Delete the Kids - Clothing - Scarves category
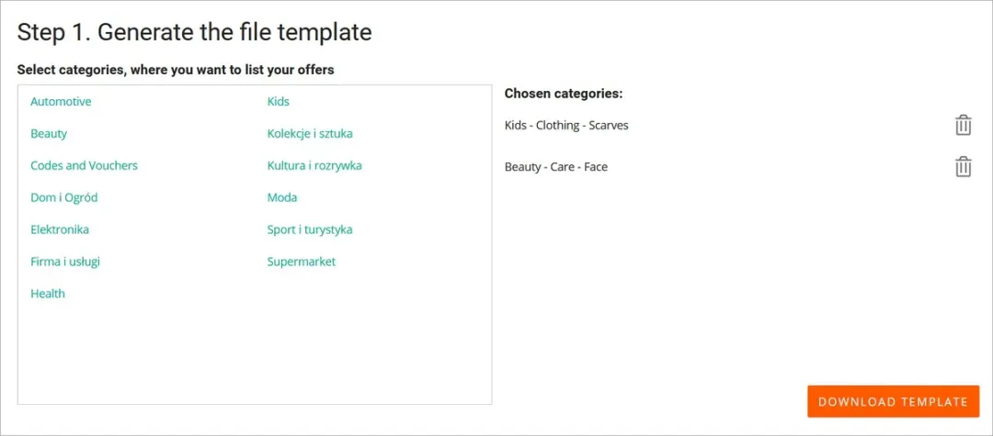 (963, 125)
